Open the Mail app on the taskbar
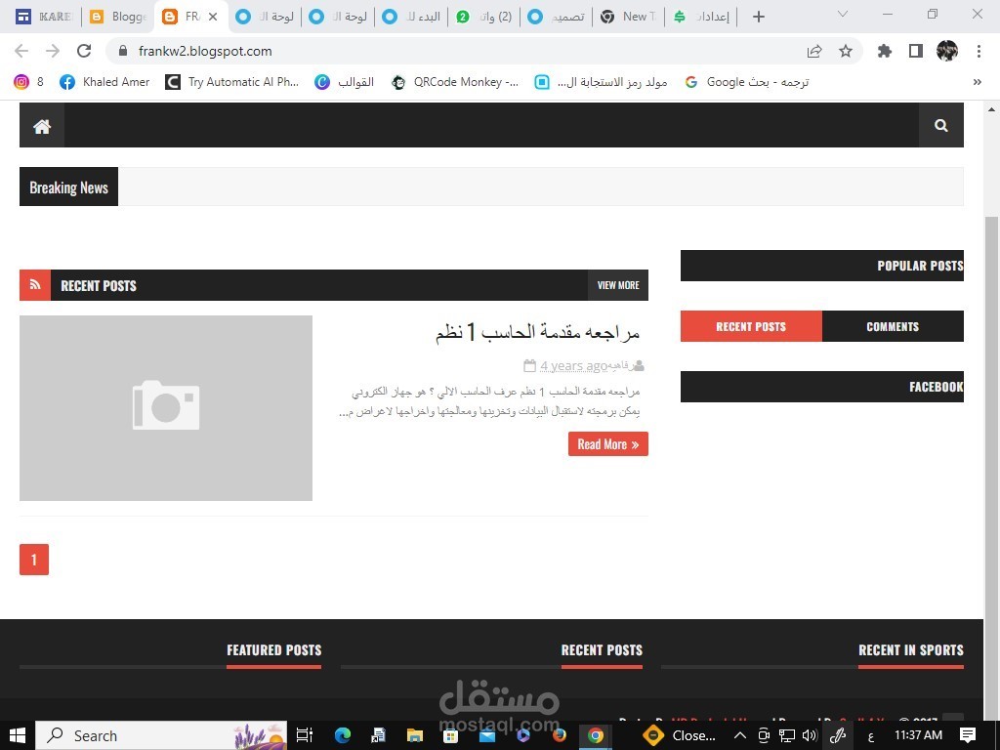The image size is (1000, 750). click(x=487, y=735)
